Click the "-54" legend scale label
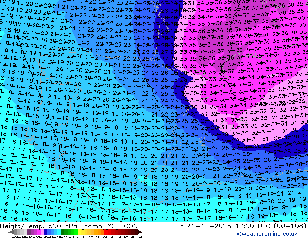 pyautogui.click(x=16, y=237)
